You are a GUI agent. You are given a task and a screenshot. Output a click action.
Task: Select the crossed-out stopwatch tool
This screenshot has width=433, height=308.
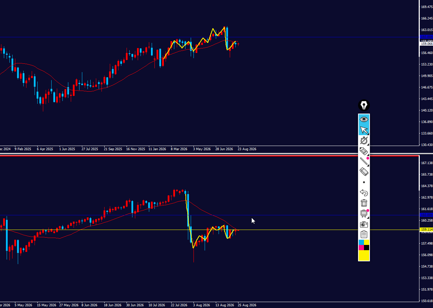pyautogui.click(x=364, y=141)
